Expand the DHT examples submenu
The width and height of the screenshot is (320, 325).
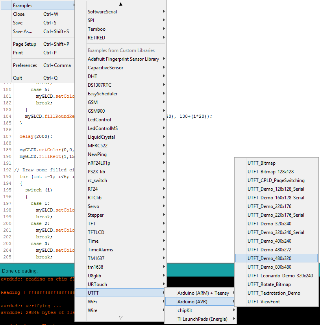tap(120, 76)
